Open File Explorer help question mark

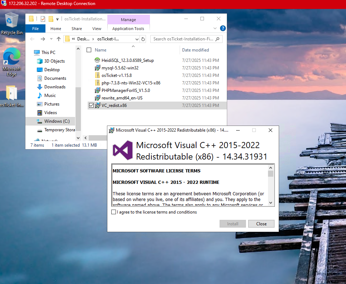[x=223, y=28]
